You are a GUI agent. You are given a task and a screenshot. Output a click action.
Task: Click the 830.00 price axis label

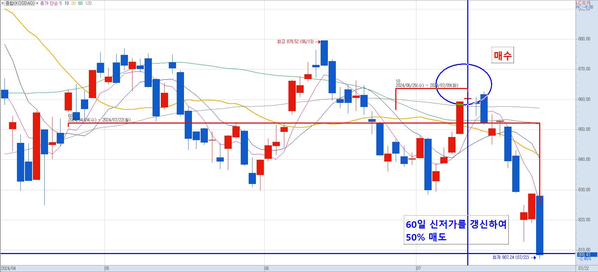[x=584, y=190]
